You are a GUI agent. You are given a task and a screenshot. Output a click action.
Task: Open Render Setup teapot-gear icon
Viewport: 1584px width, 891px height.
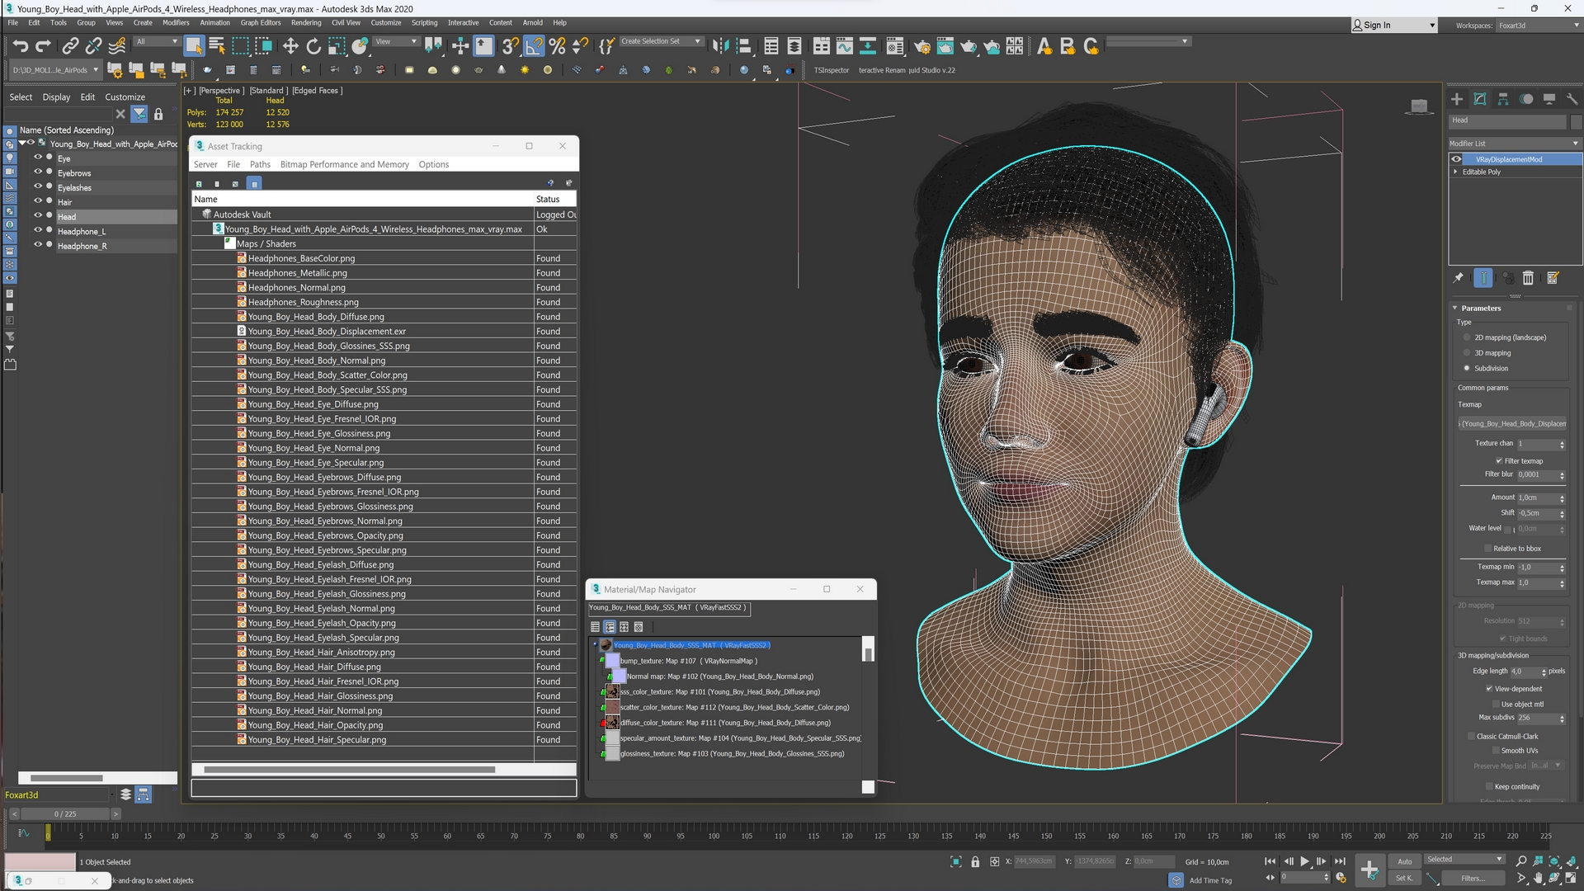[922, 46]
